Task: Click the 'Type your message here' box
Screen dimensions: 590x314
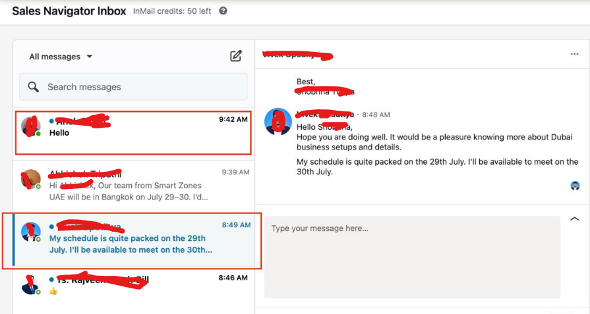Action: (412, 257)
